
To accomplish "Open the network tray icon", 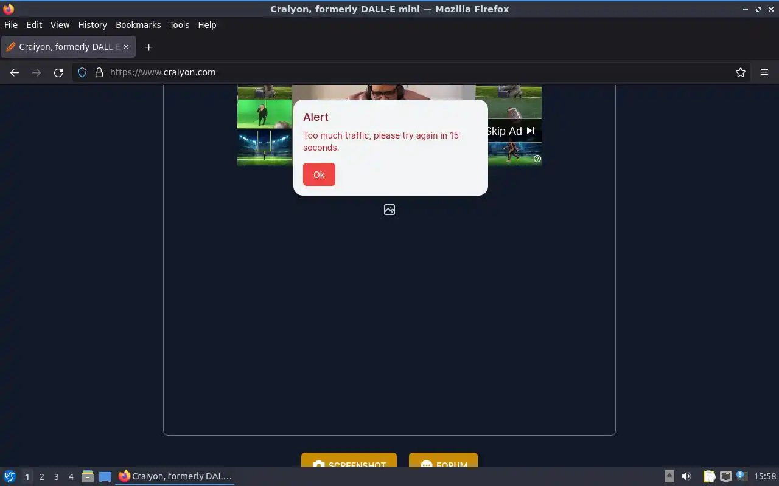I will point(725,476).
